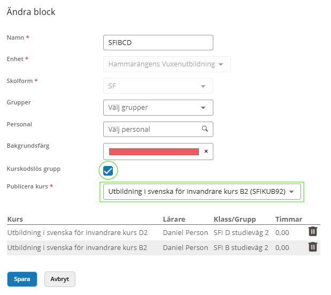Delete the kurs B2 course row
This screenshot has width=331, height=295.
tap(313, 247)
